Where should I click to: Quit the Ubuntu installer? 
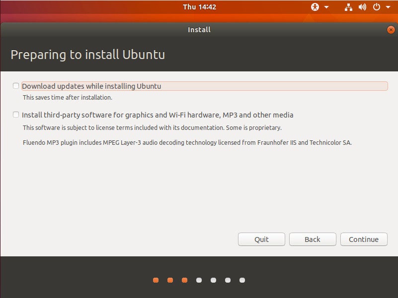(x=261, y=239)
